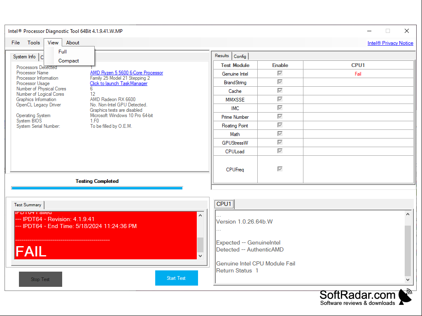Click the GPUStressW module name
This screenshot has width=422, height=316.
[235, 143]
